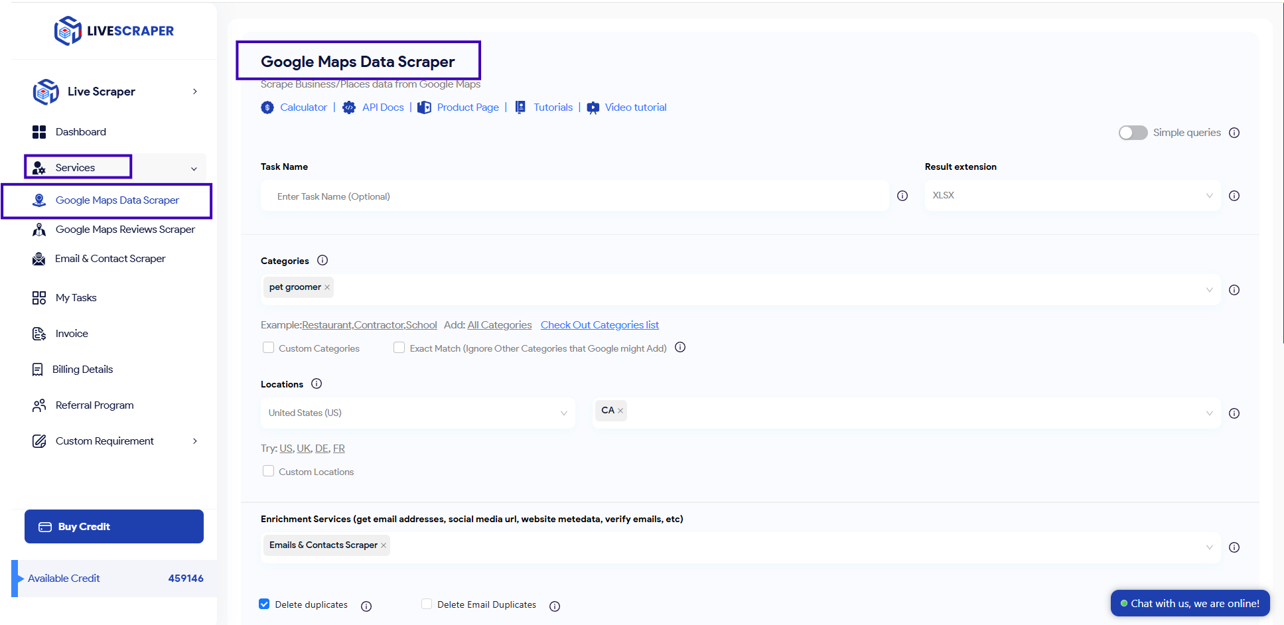This screenshot has height=625, width=1284.
Task: Click the Tutorials book icon
Action: (x=521, y=107)
